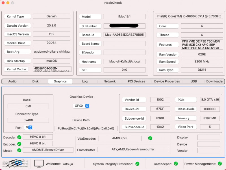Click the CPU Features list text
226x170 pixels.
(x=202, y=45)
